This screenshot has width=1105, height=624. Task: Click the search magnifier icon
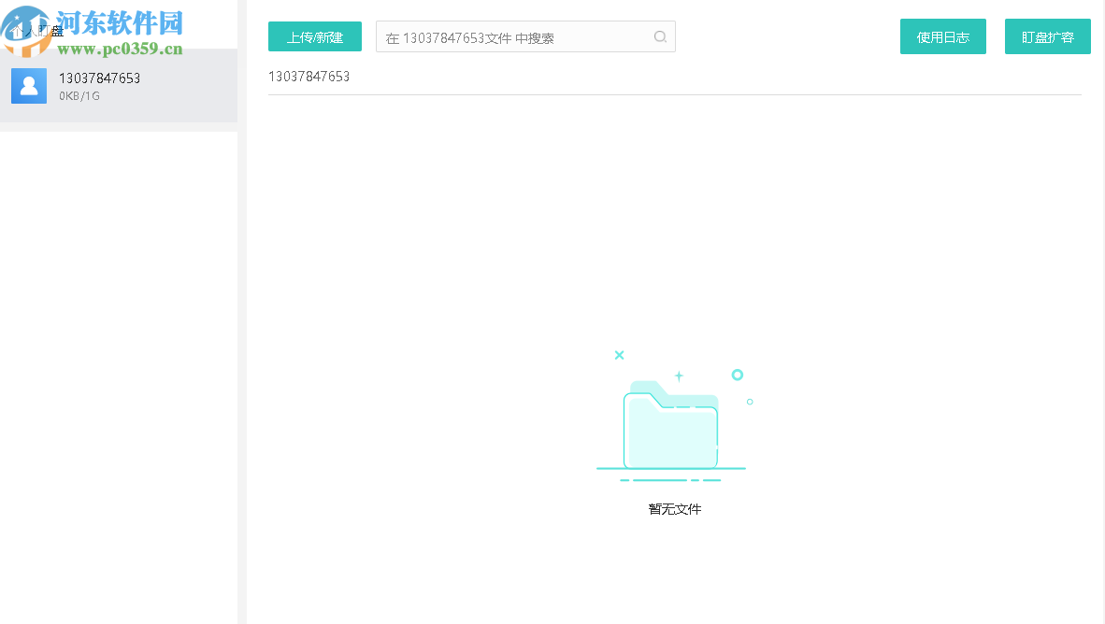coord(660,36)
